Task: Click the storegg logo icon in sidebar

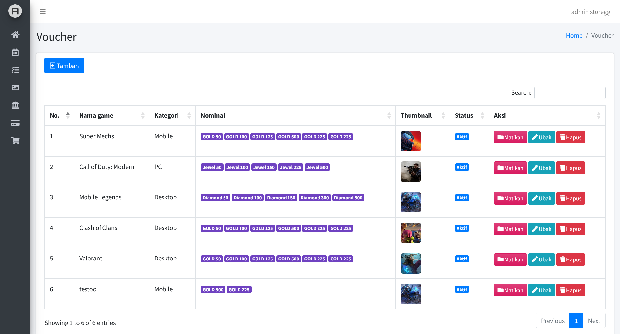Action: 15,11
